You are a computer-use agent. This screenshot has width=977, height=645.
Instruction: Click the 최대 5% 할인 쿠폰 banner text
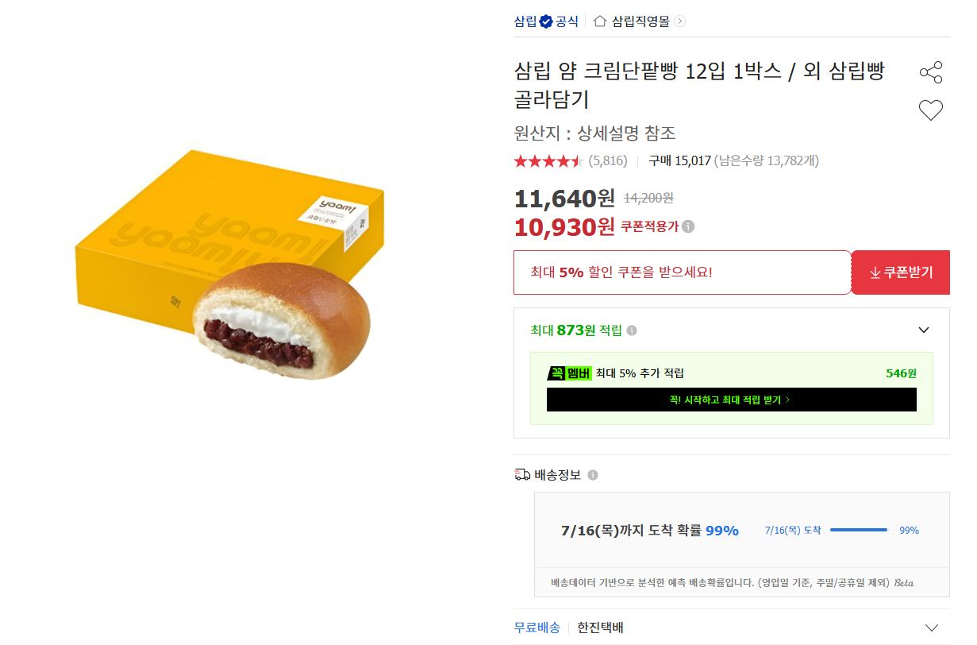click(621, 272)
